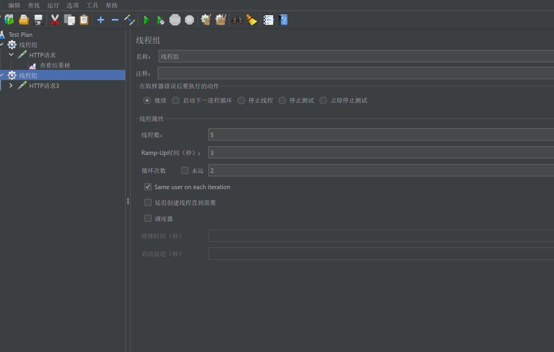Expand all nodes with the plus icon
Image resolution: width=554 pixels, height=352 pixels.
101,20
